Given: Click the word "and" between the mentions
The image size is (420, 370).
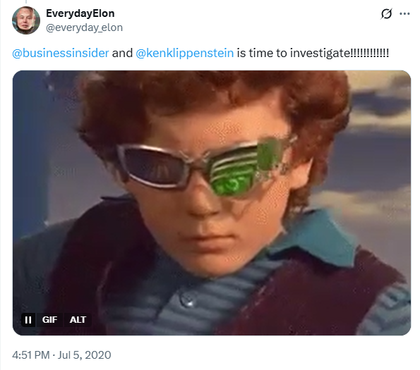Looking at the screenshot, I should [122, 53].
